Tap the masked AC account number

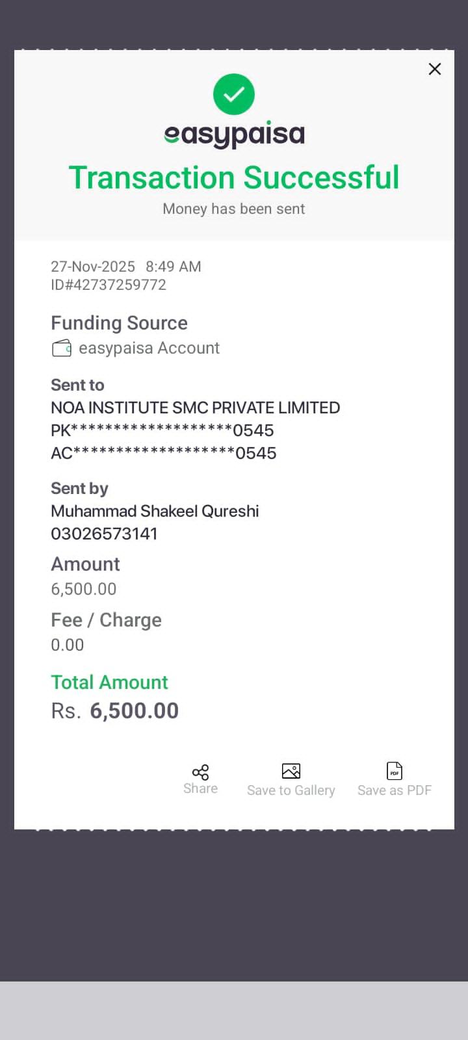point(163,453)
